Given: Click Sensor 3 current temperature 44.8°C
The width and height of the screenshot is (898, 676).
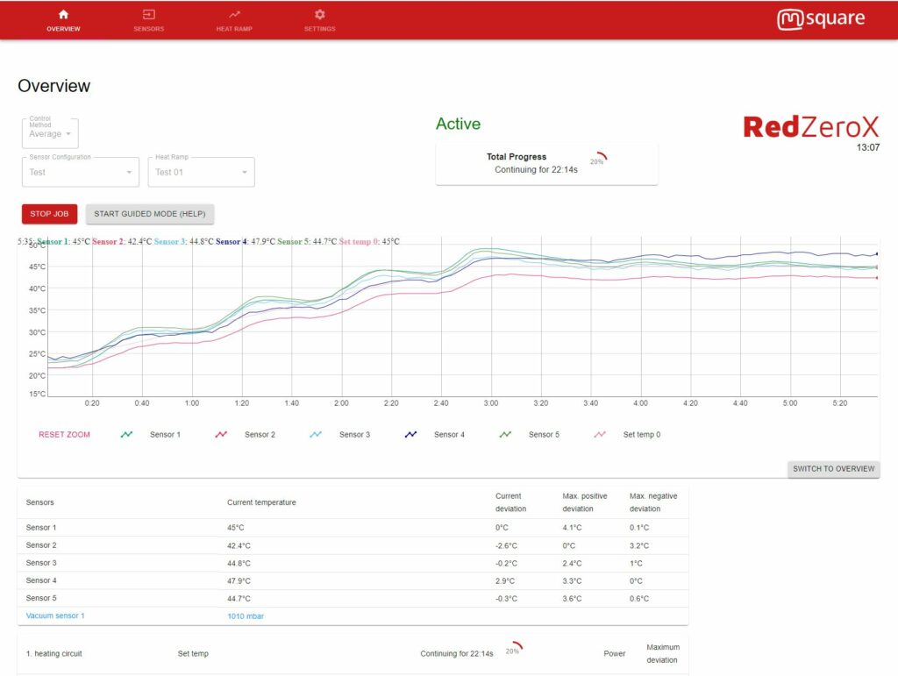Looking at the screenshot, I should click(x=239, y=563).
